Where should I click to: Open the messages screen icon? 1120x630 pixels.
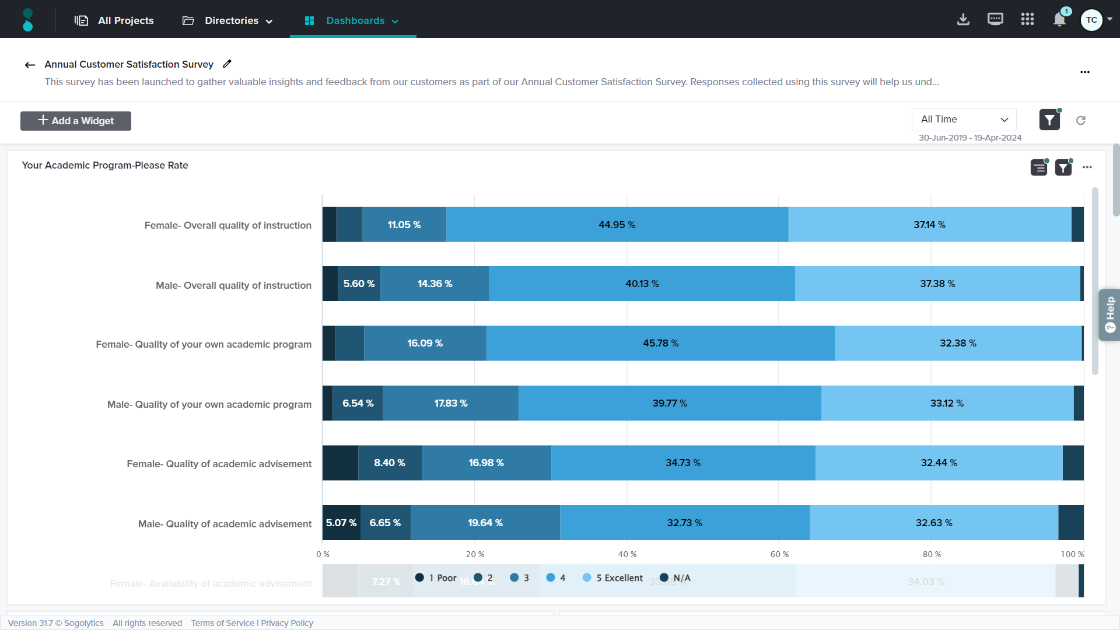click(x=995, y=20)
